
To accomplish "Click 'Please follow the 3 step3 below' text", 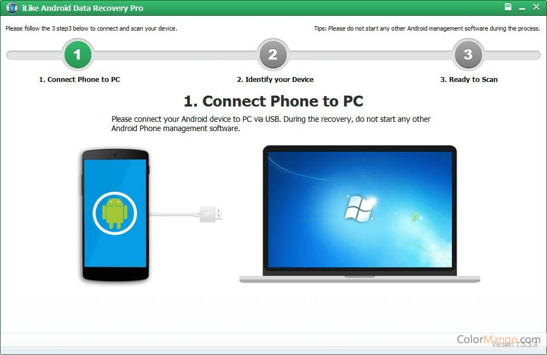I will pos(91,28).
